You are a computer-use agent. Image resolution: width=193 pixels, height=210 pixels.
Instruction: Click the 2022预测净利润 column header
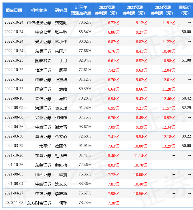107,10
